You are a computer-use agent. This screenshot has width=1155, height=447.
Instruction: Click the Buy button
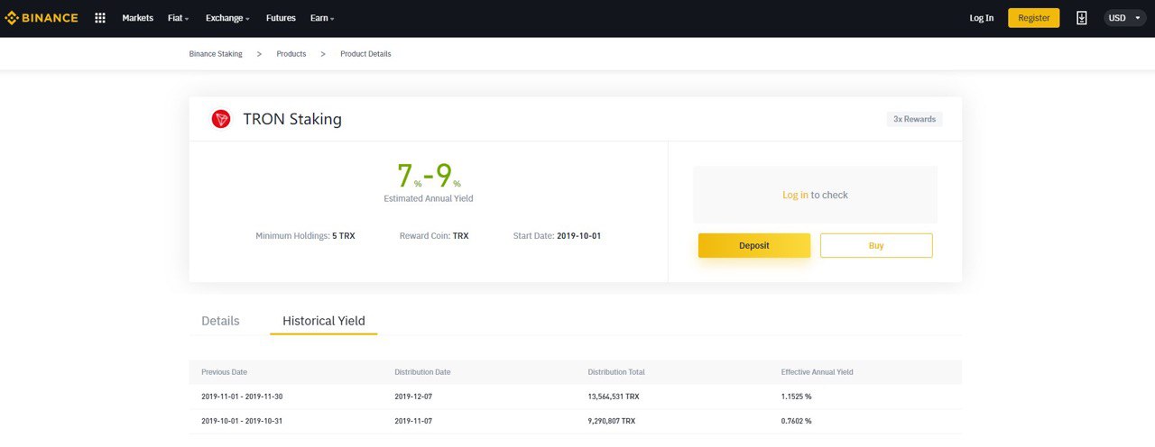point(876,245)
